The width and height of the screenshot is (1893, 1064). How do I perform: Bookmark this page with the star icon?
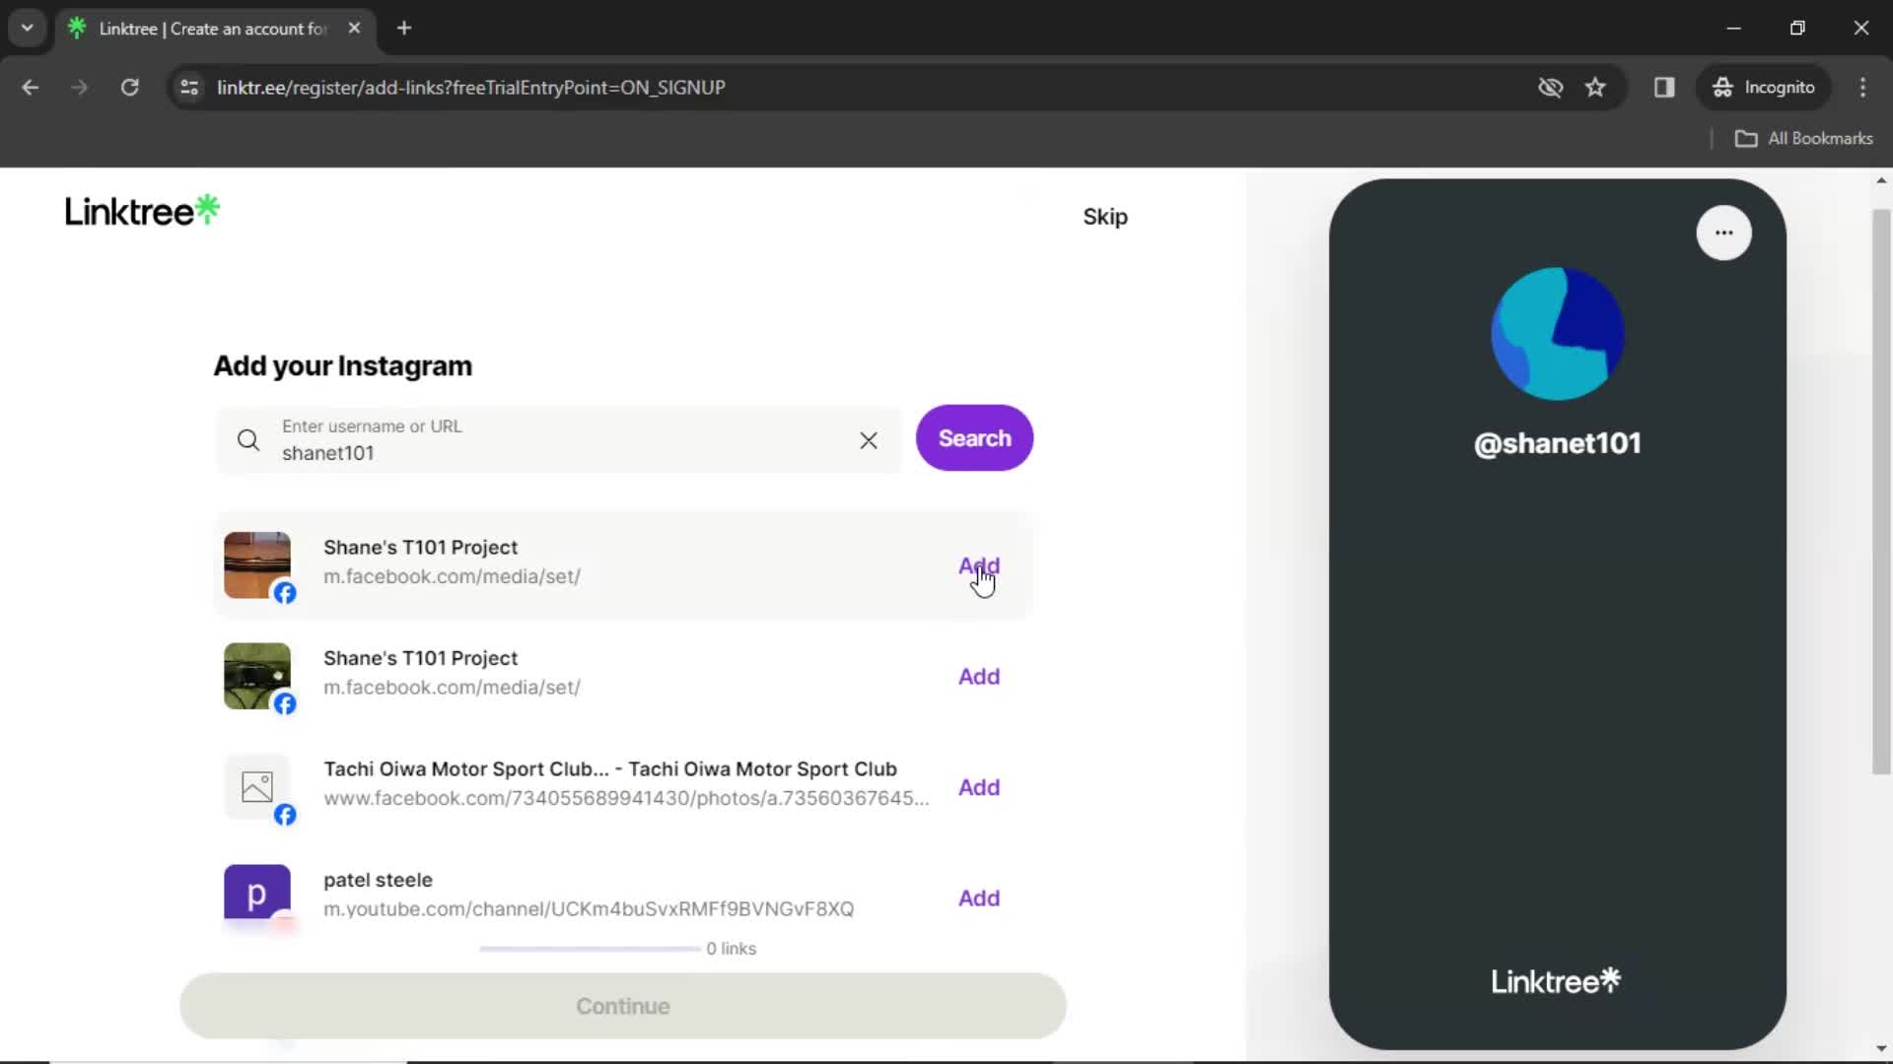point(1595,88)
